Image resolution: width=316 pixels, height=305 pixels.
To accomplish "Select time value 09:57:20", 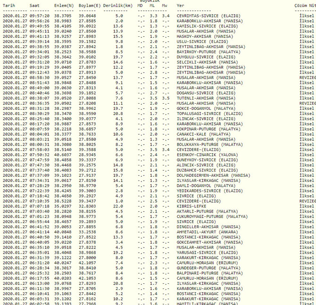I will click(x=40, y=16).
